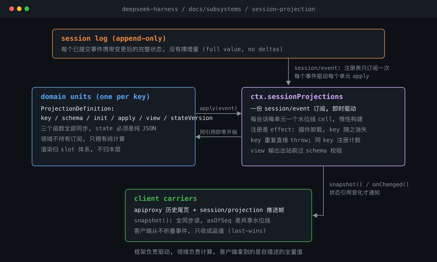This screenshot has width=437, height=262.
Task: Close the window with the red button
Action: [12, 9]
